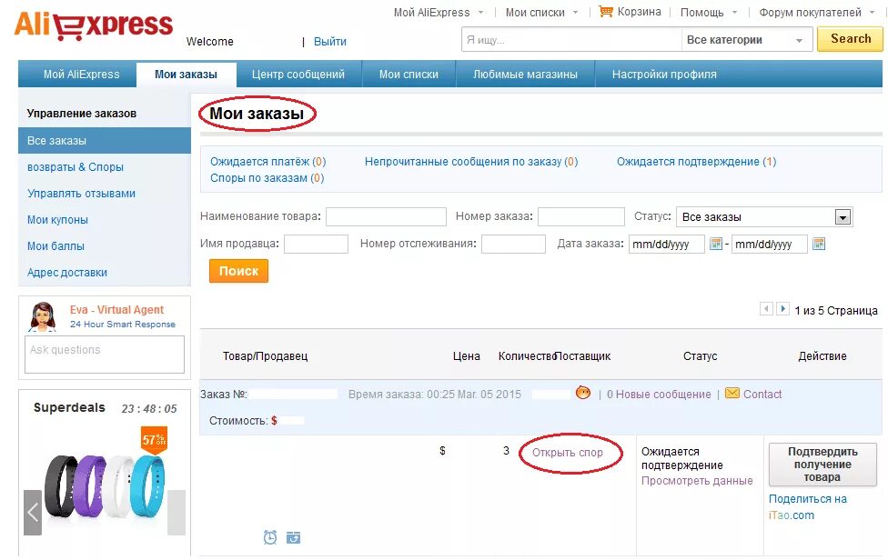Click the Я ищу search field
This screenshot has height=560, width=888.
pos(571,40)
